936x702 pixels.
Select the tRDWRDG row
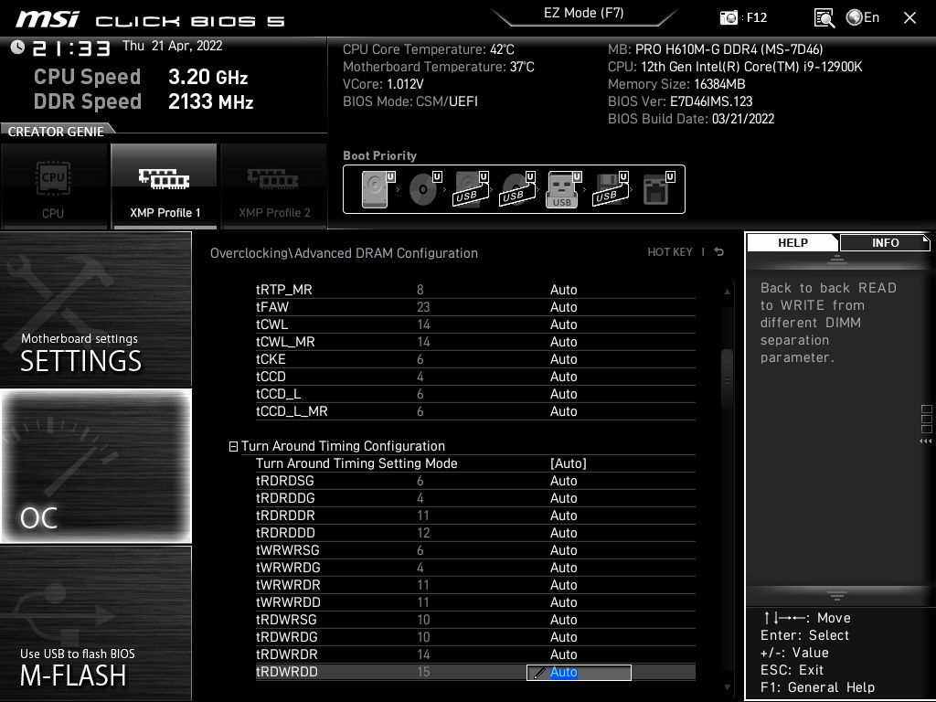475,636
